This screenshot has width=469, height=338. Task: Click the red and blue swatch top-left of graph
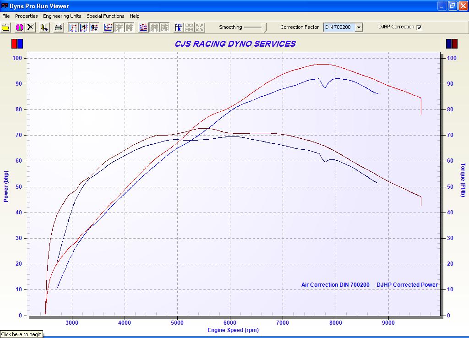click(17, 44)
